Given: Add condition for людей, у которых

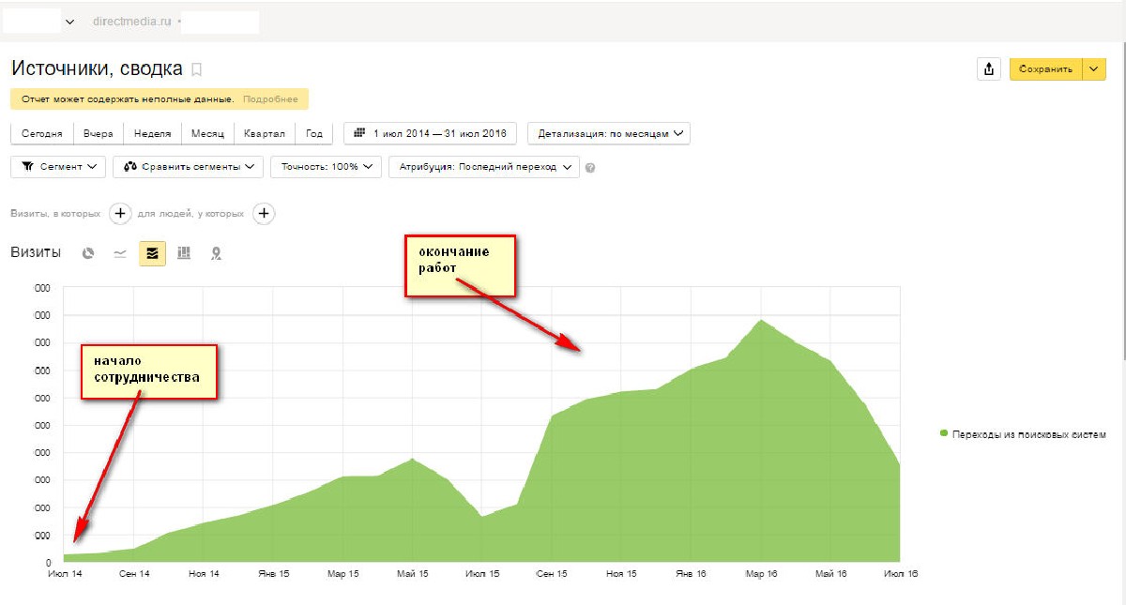Looking at the screenshot, I should pos(265,214).
